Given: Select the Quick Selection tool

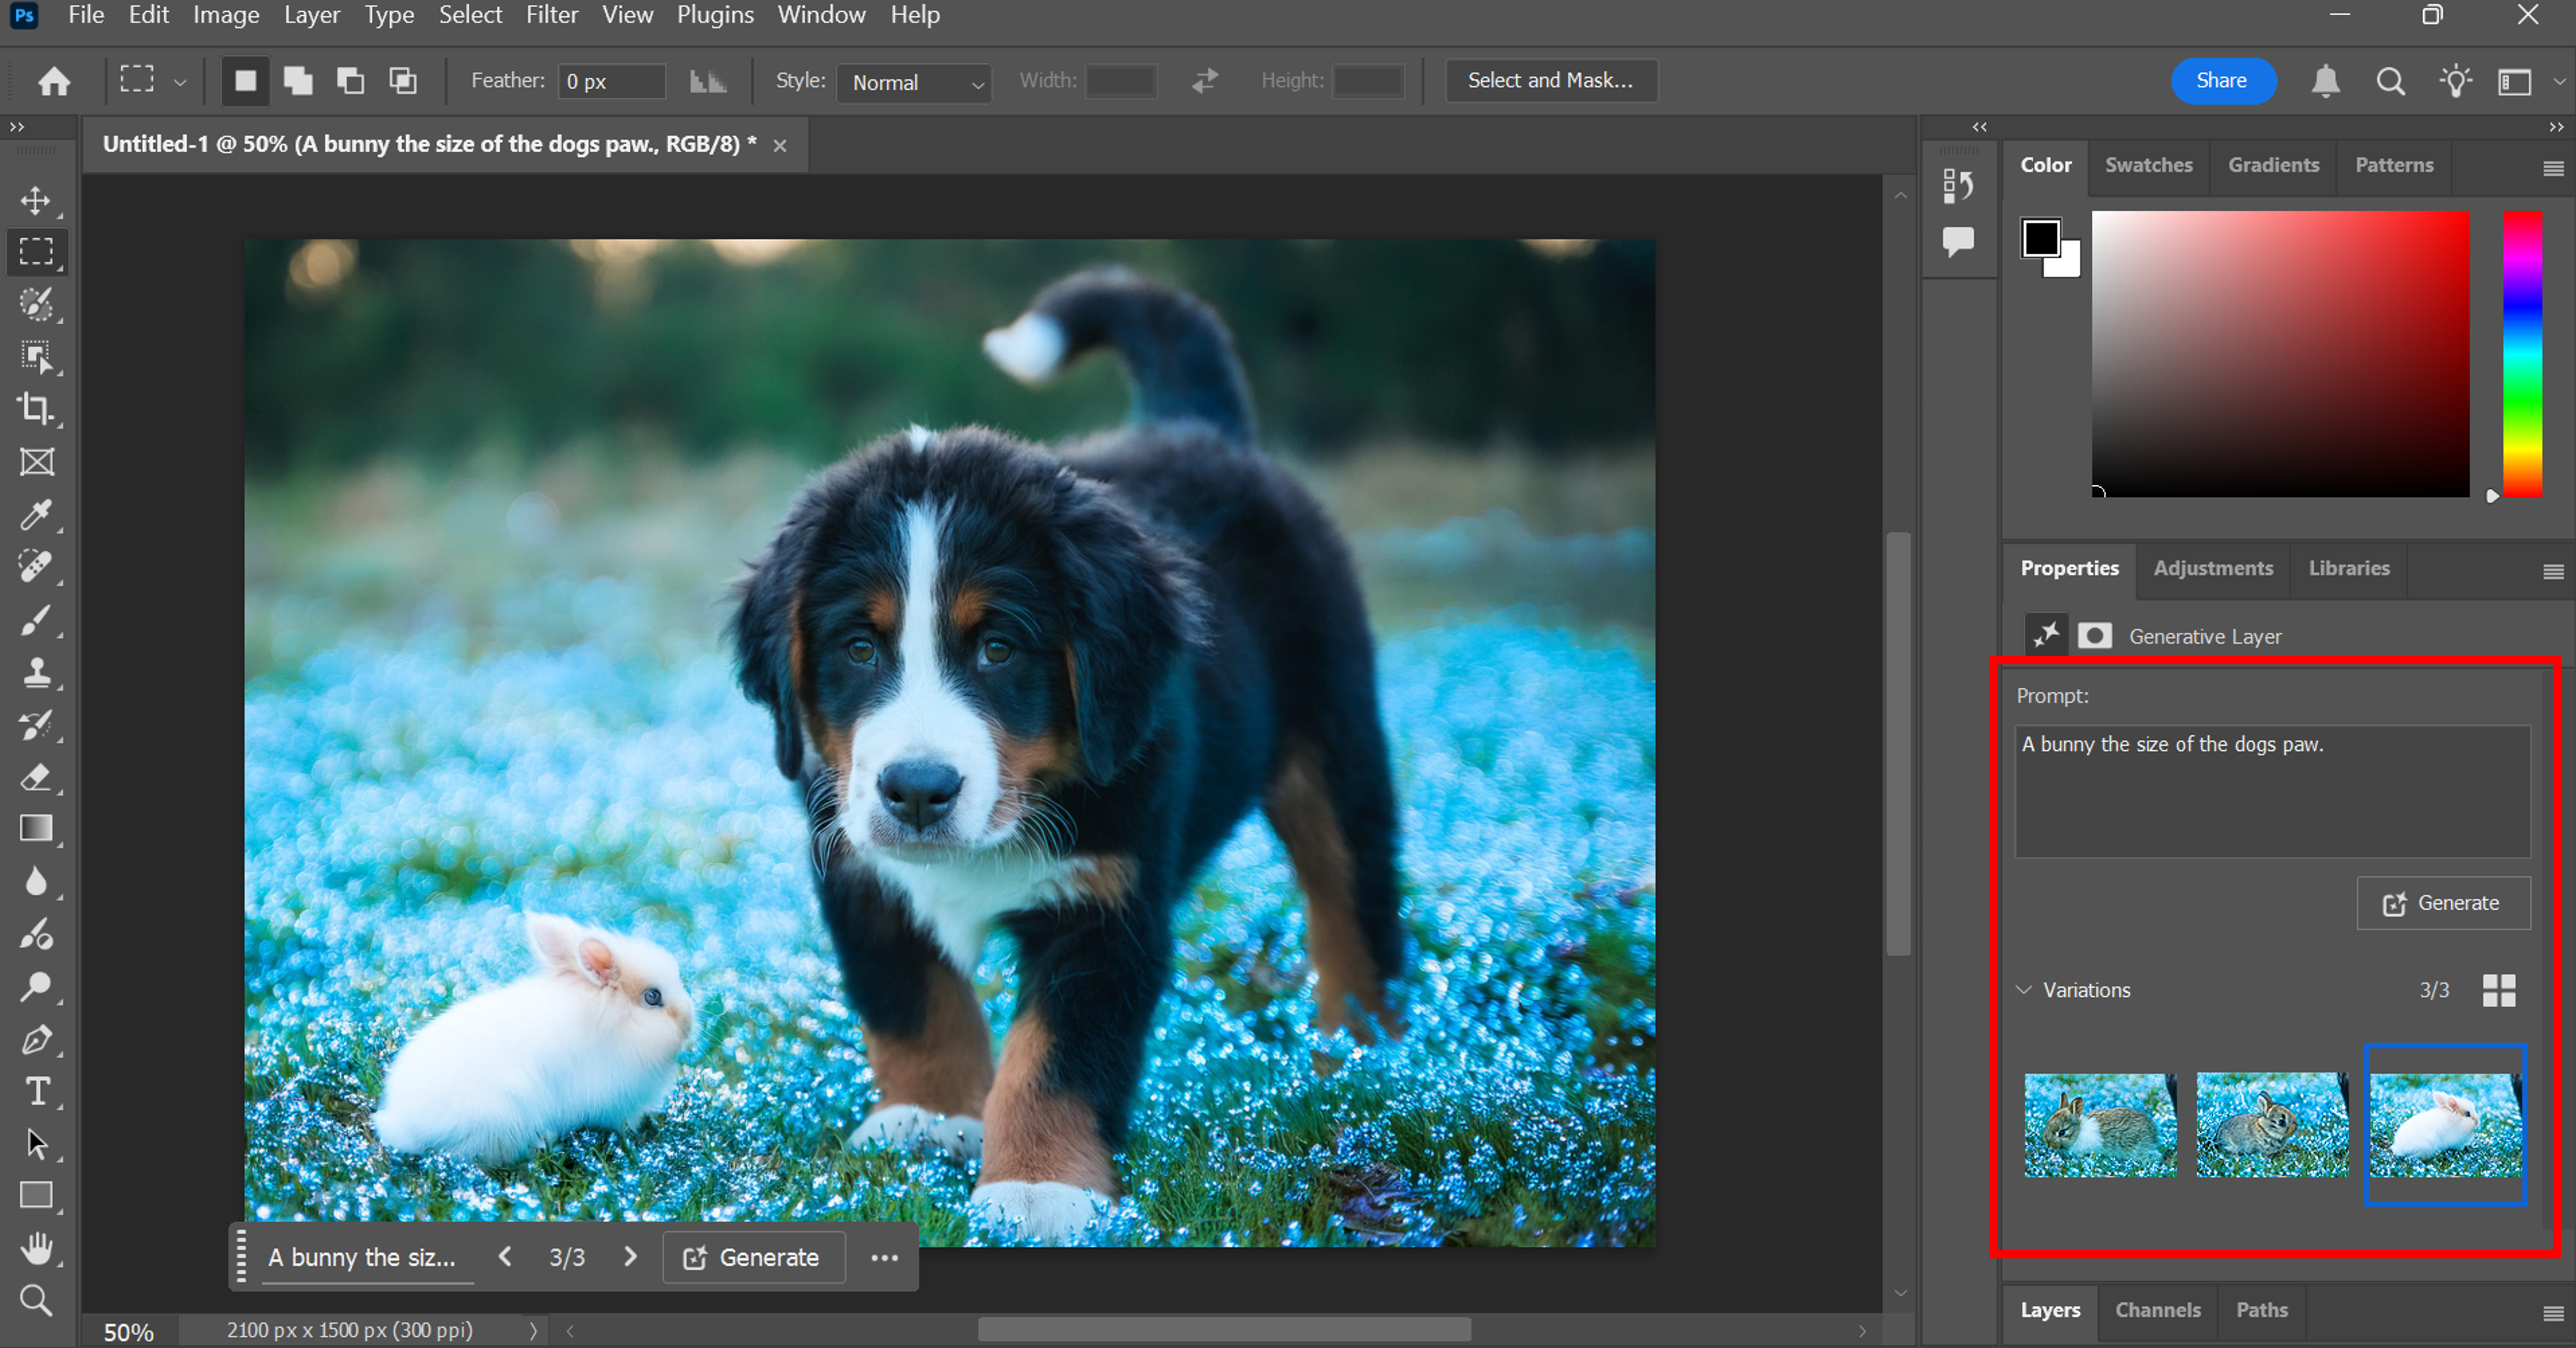Looking at the screenshot, I should [36, 304].
